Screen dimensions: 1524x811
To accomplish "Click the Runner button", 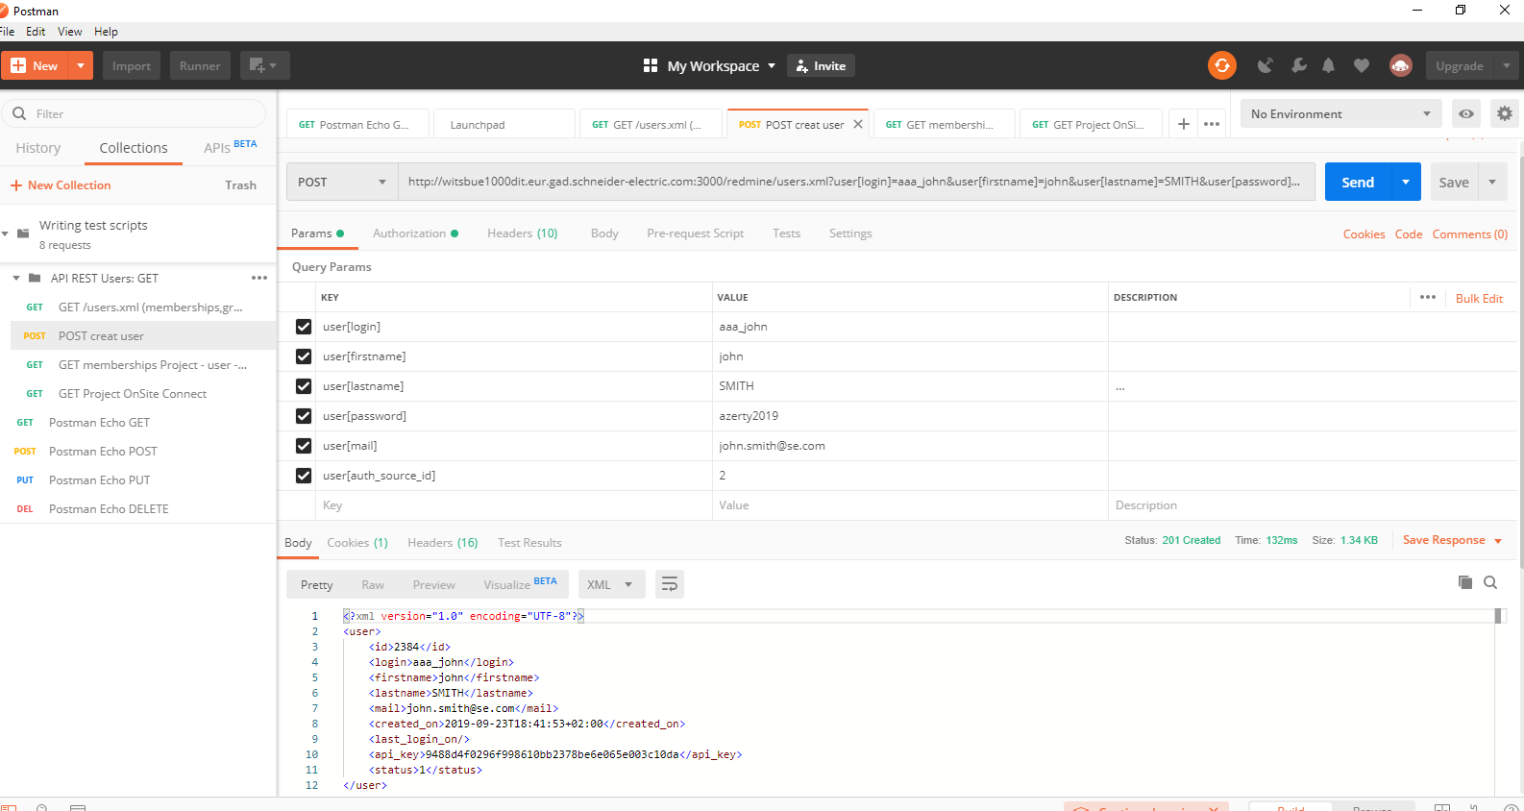I will point(200,65).
